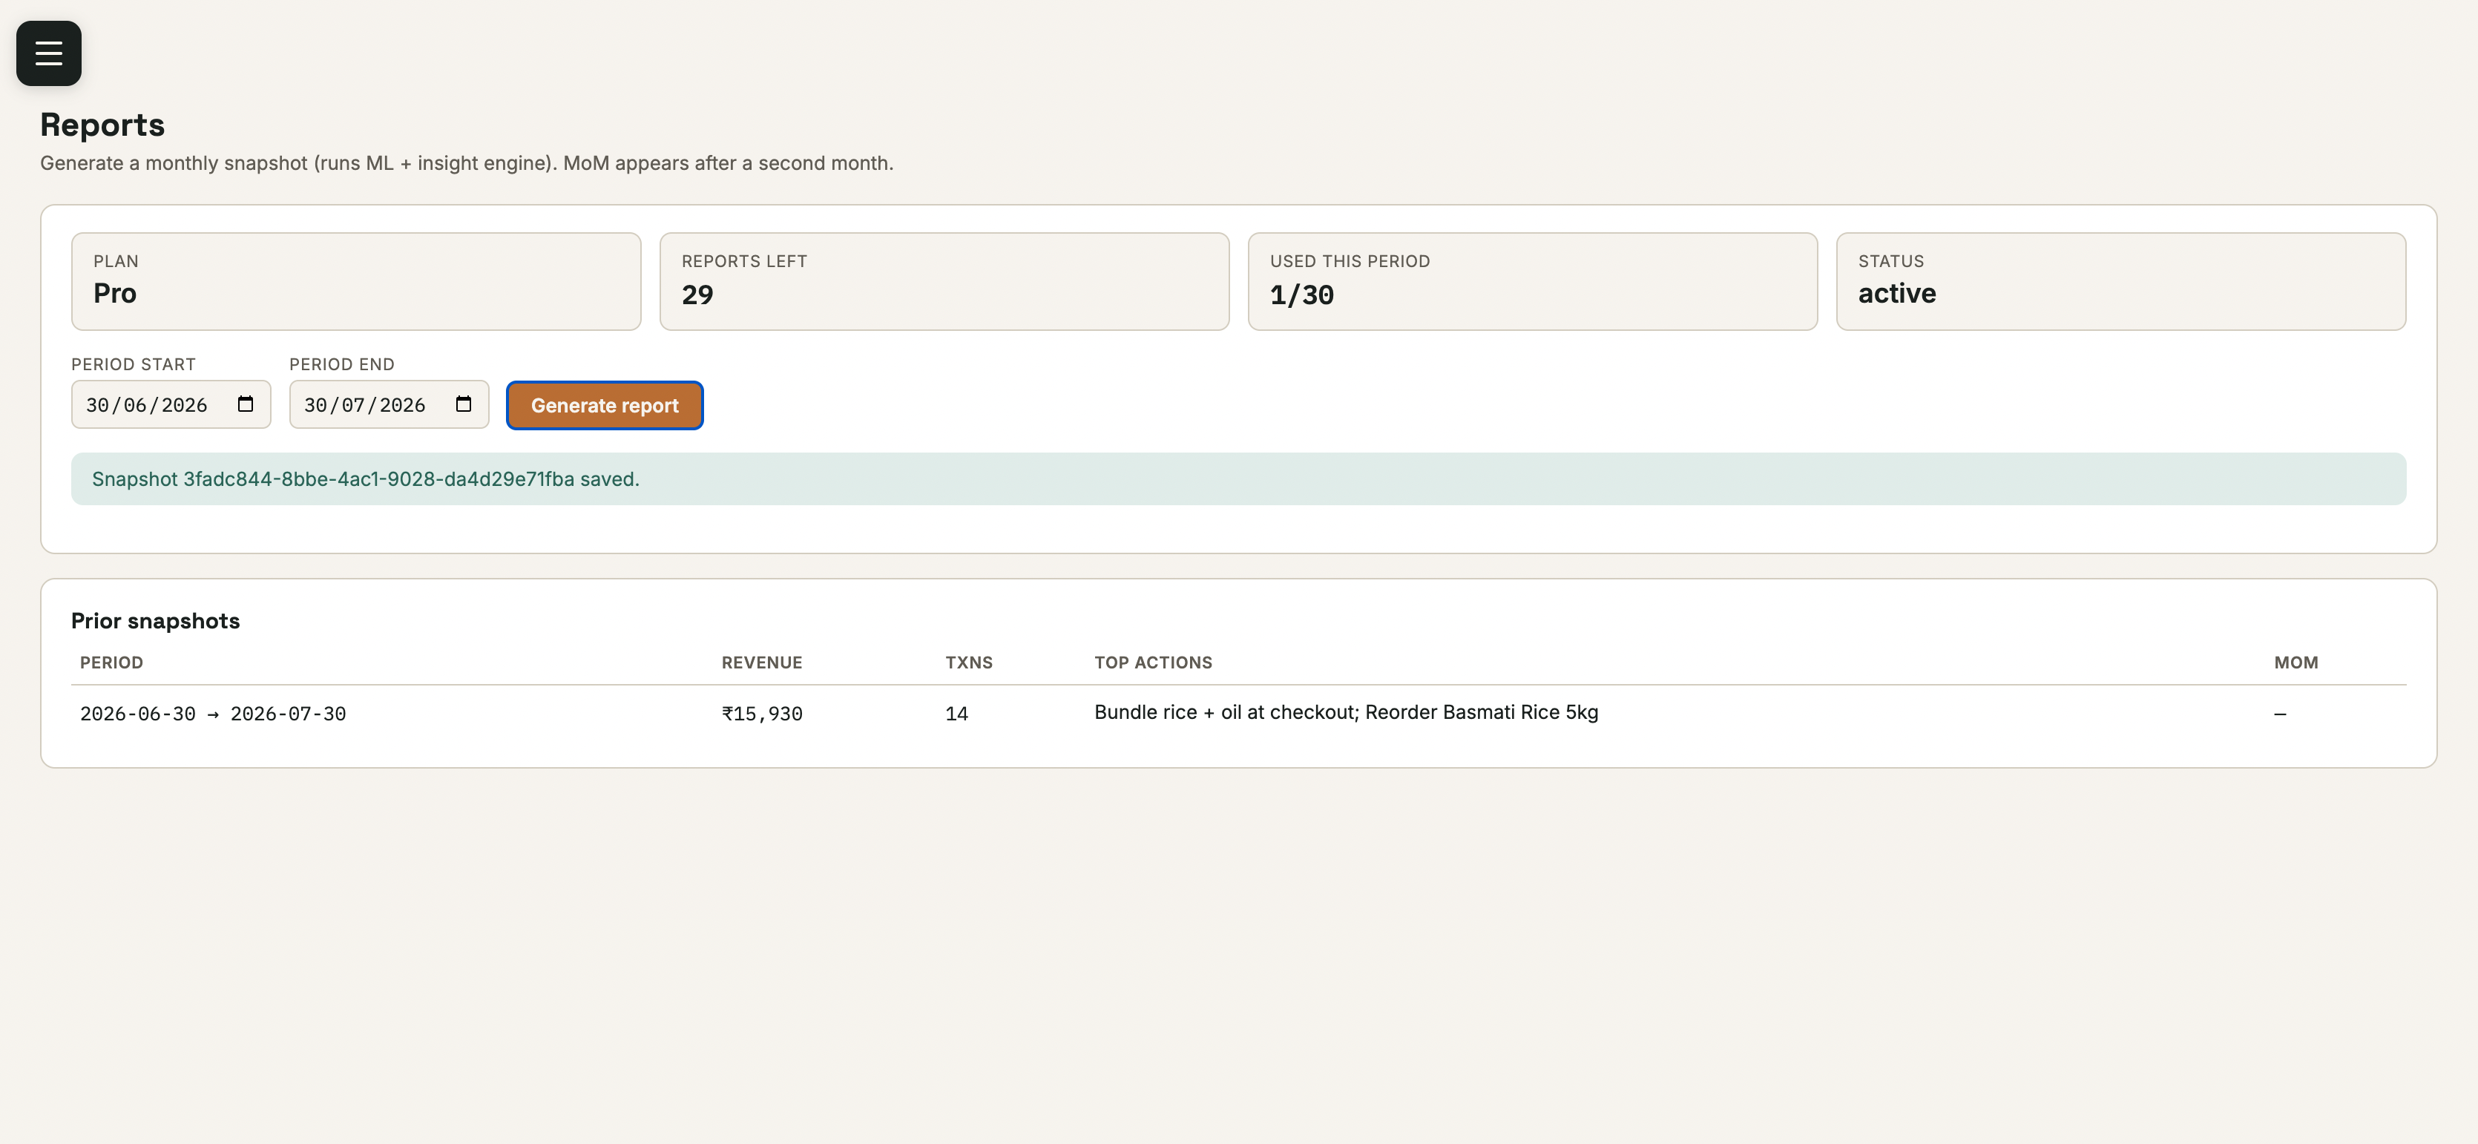Screen dimensions: 2478x1144
Task: Click the Generate report button
Action: (605, 405)
